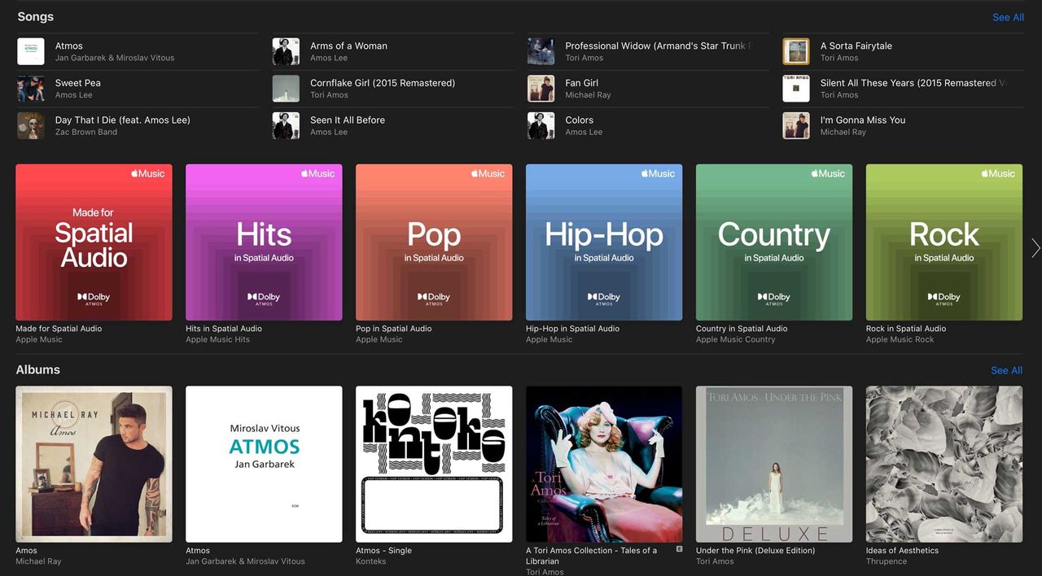Viewport: 1042px width, 576px height.
Task: Select Cornflake Girl (2015 Remastered) song
Action: pos(392,89)
